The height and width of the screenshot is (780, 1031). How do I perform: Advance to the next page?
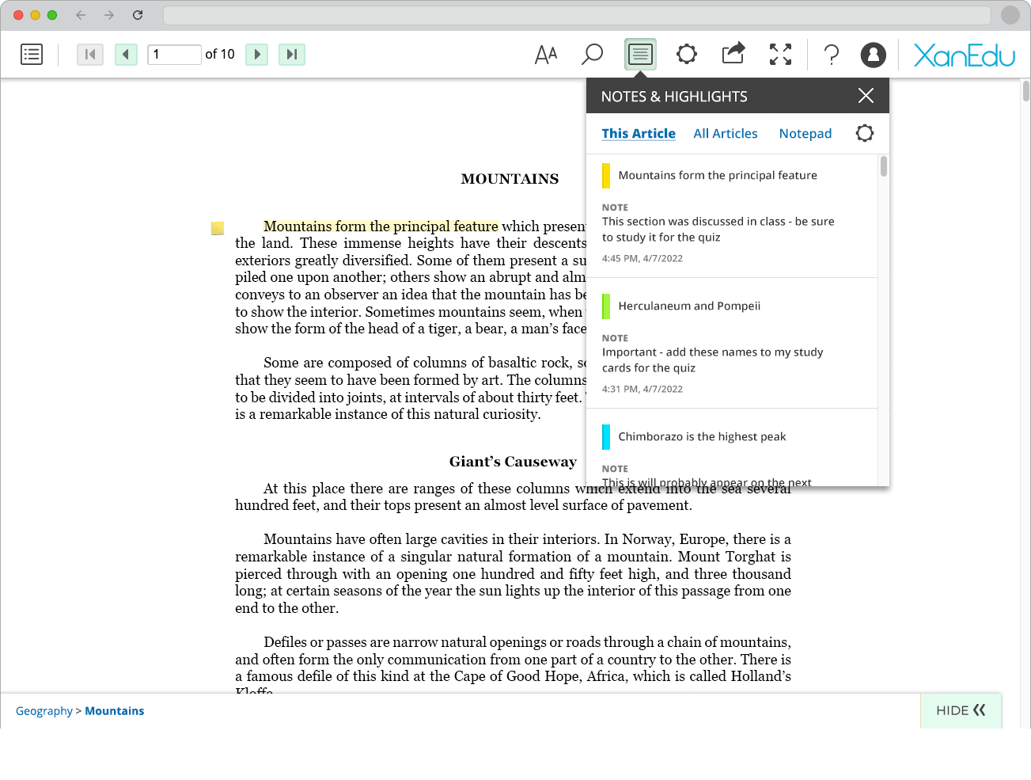point(256,55)
